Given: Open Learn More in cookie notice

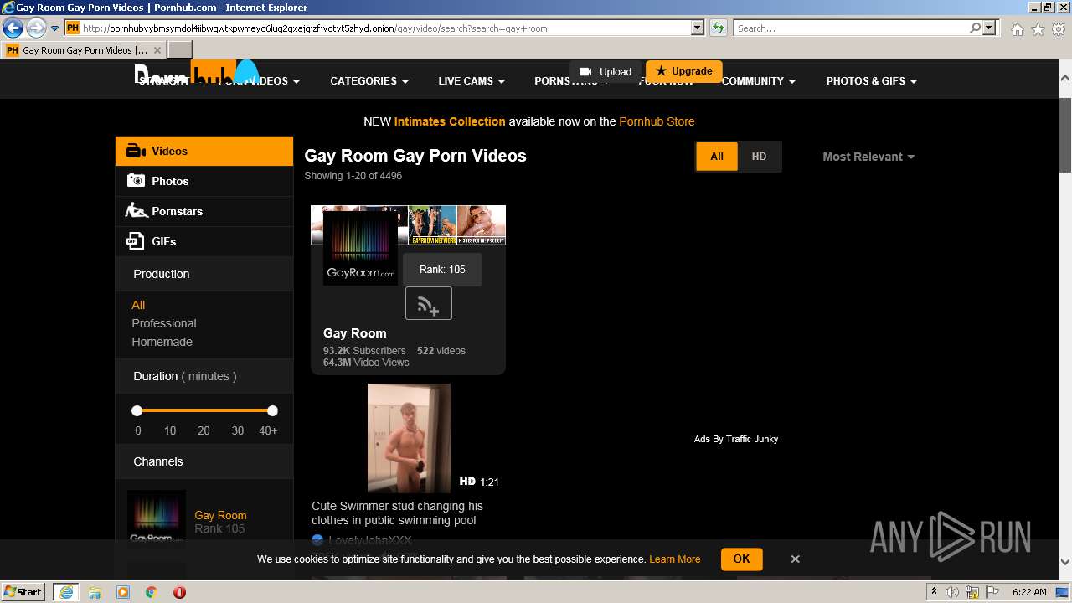Looking at the screenshot, I should coord(674,559).
